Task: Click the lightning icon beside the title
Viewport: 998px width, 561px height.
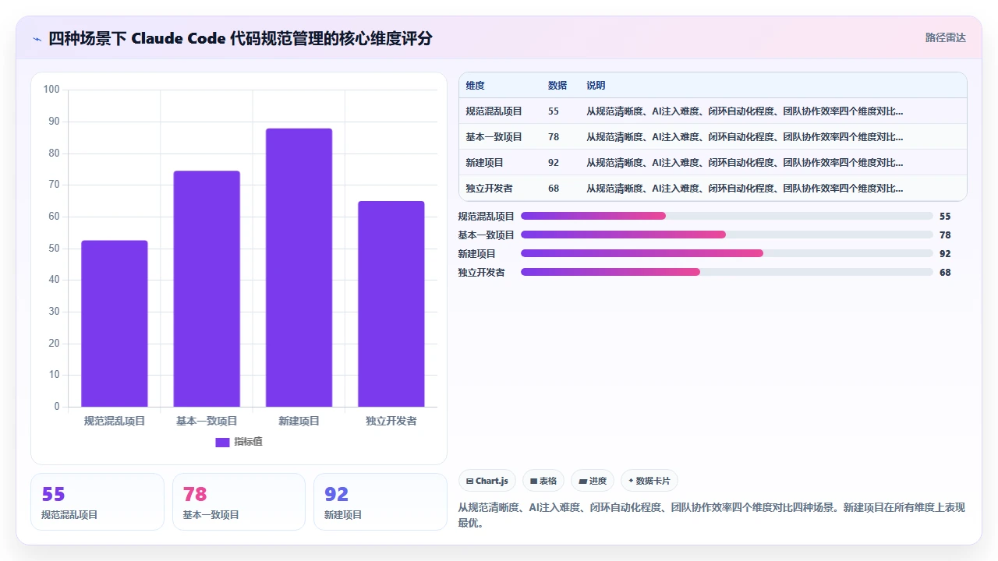Action: [37, 39]
